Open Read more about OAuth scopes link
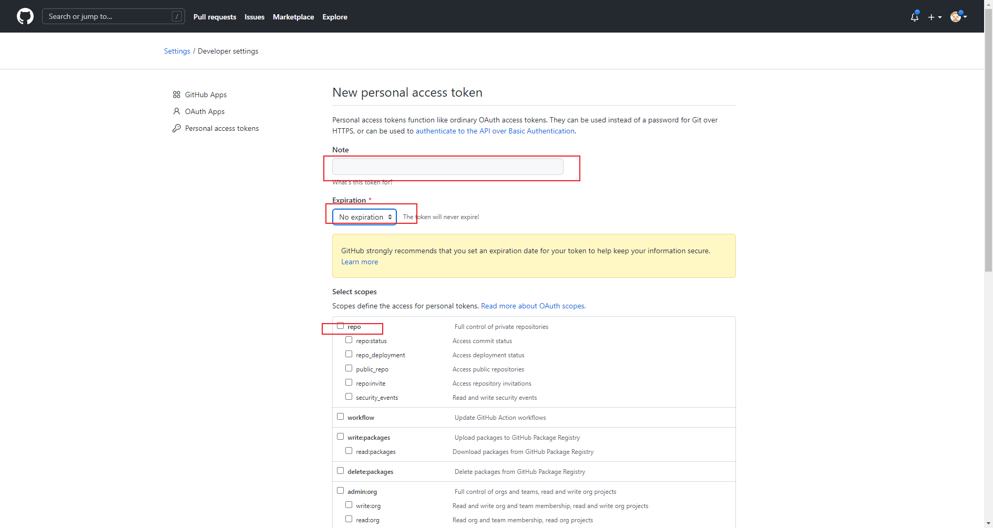Screen dimensions: 993x528 533,306
